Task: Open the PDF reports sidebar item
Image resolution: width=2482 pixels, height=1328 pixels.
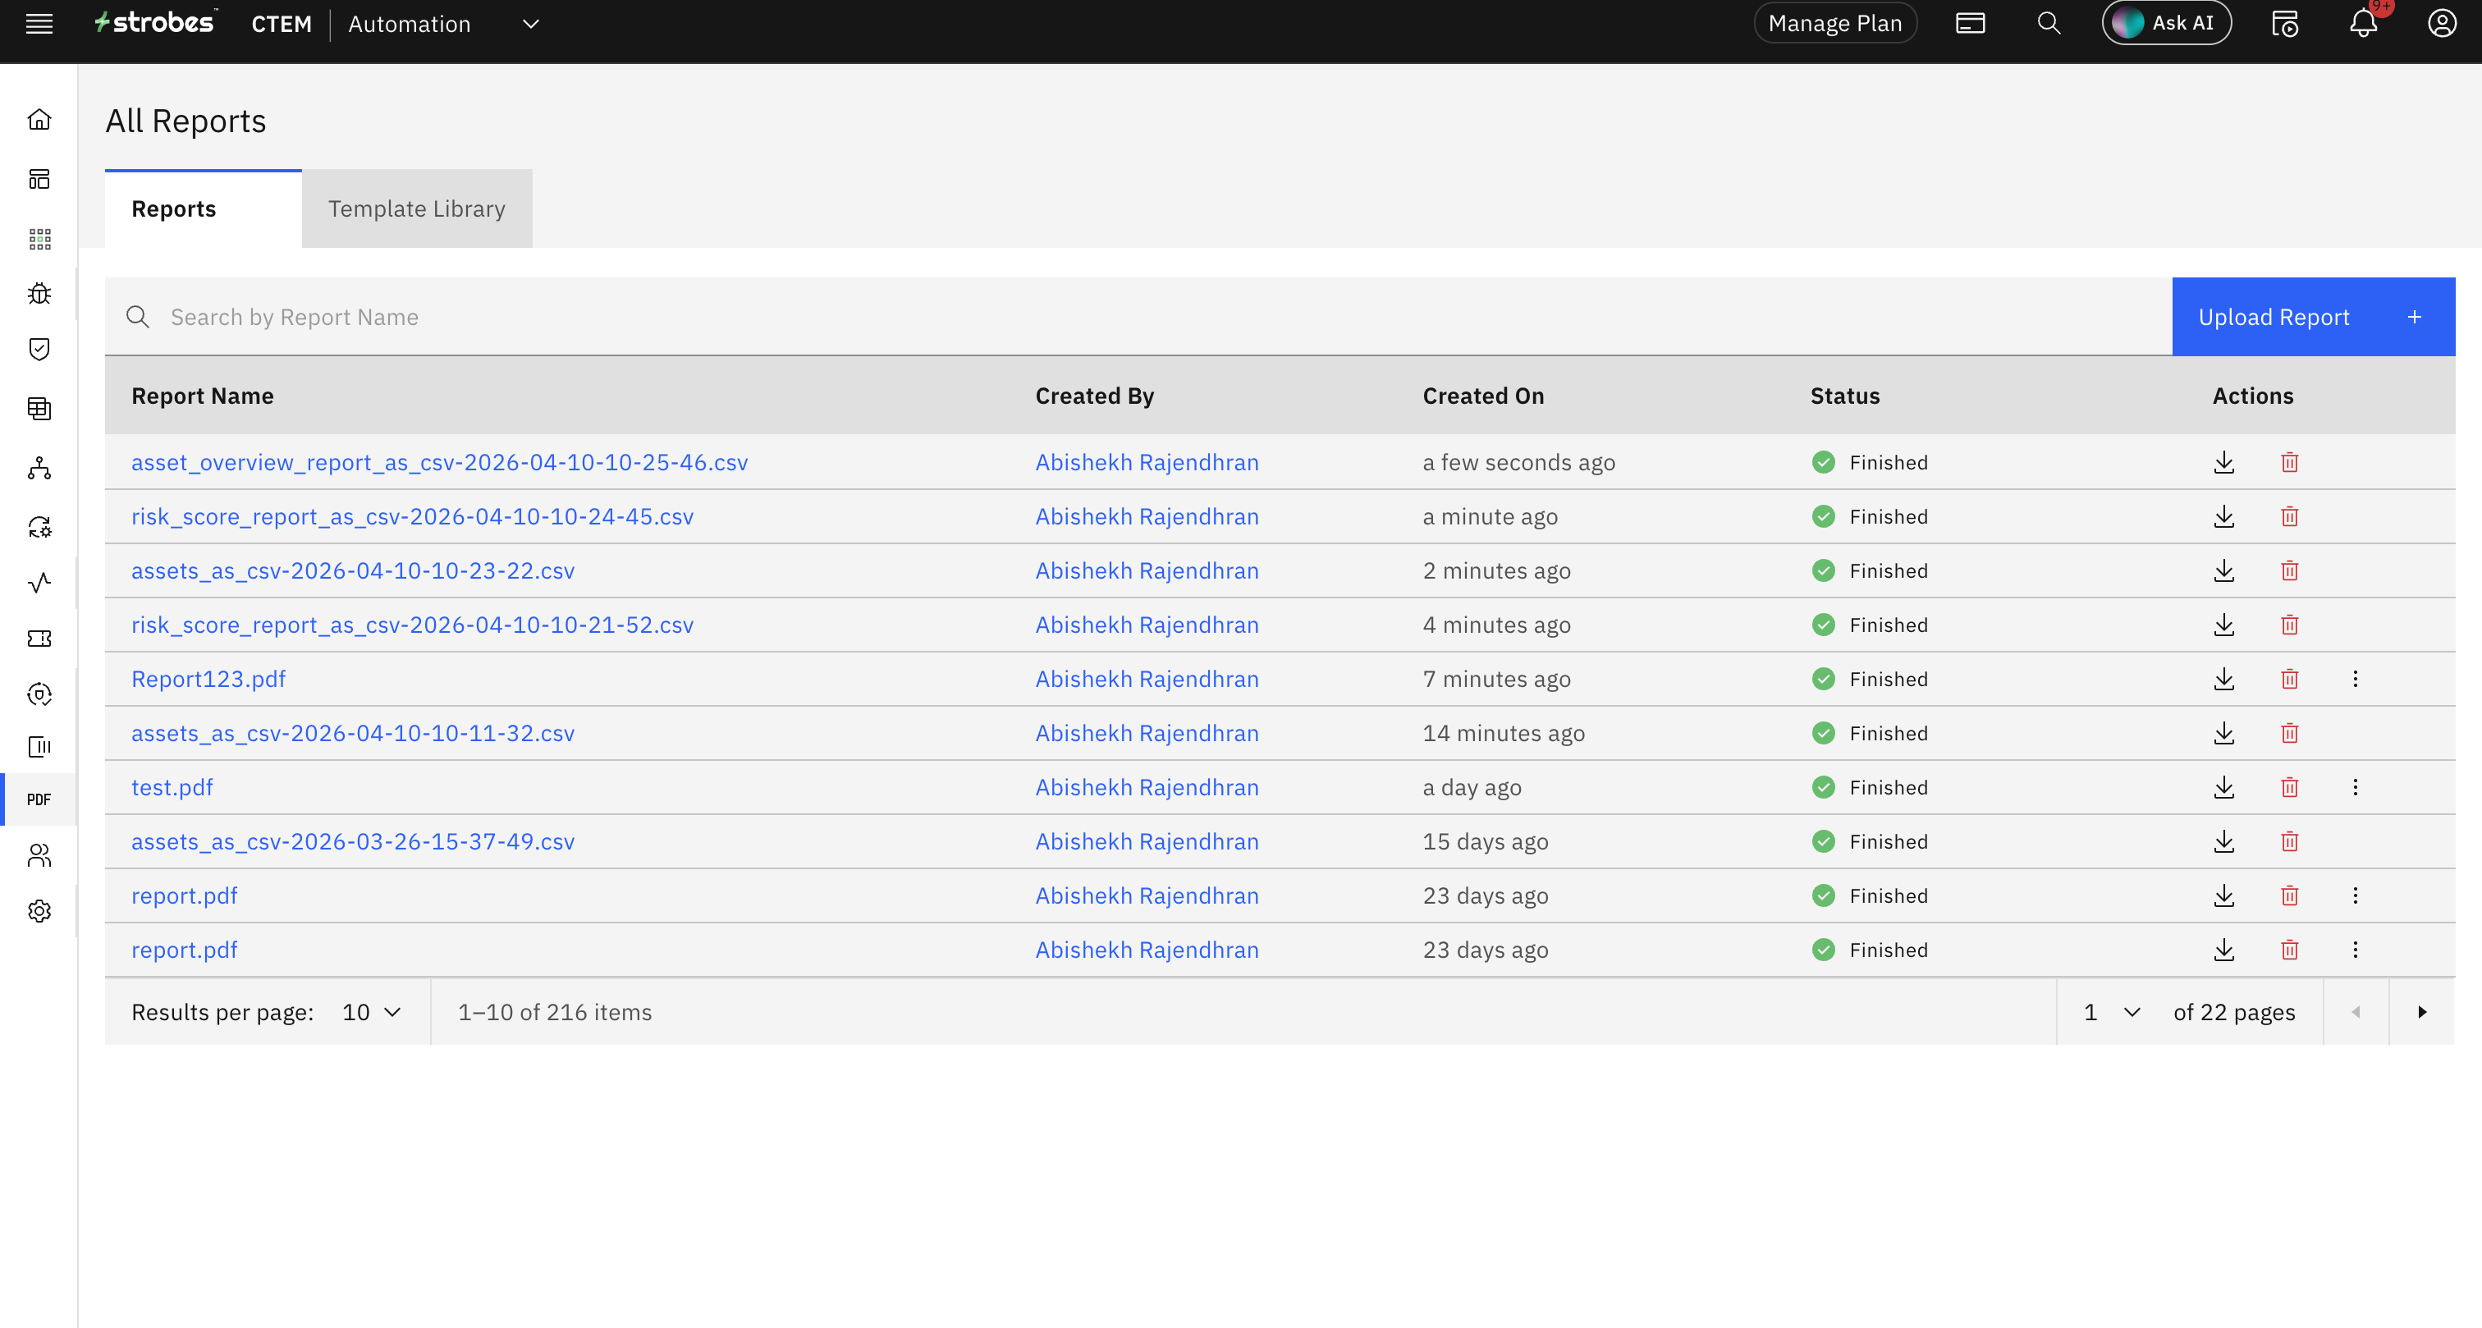Action: pos(39,799)
